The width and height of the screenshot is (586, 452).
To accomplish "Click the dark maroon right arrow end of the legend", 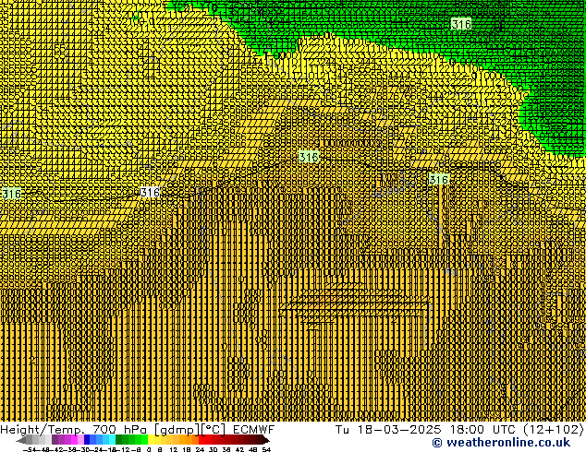I will 265,440.
